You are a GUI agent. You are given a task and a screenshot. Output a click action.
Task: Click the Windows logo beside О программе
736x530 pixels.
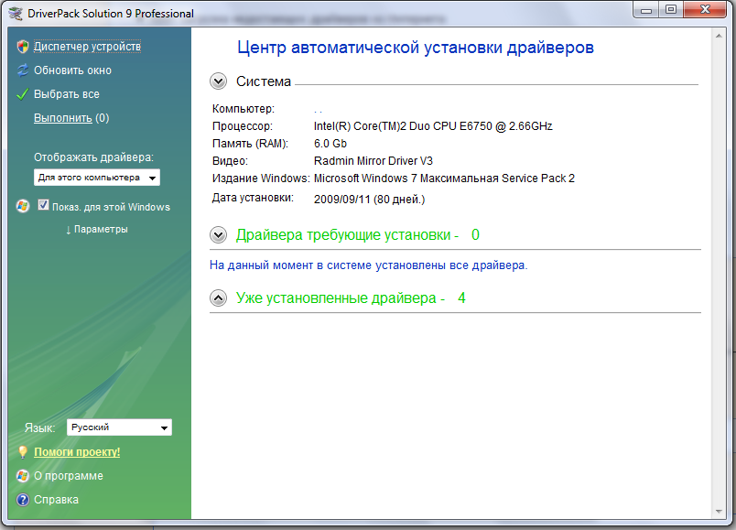pos(23,476)
